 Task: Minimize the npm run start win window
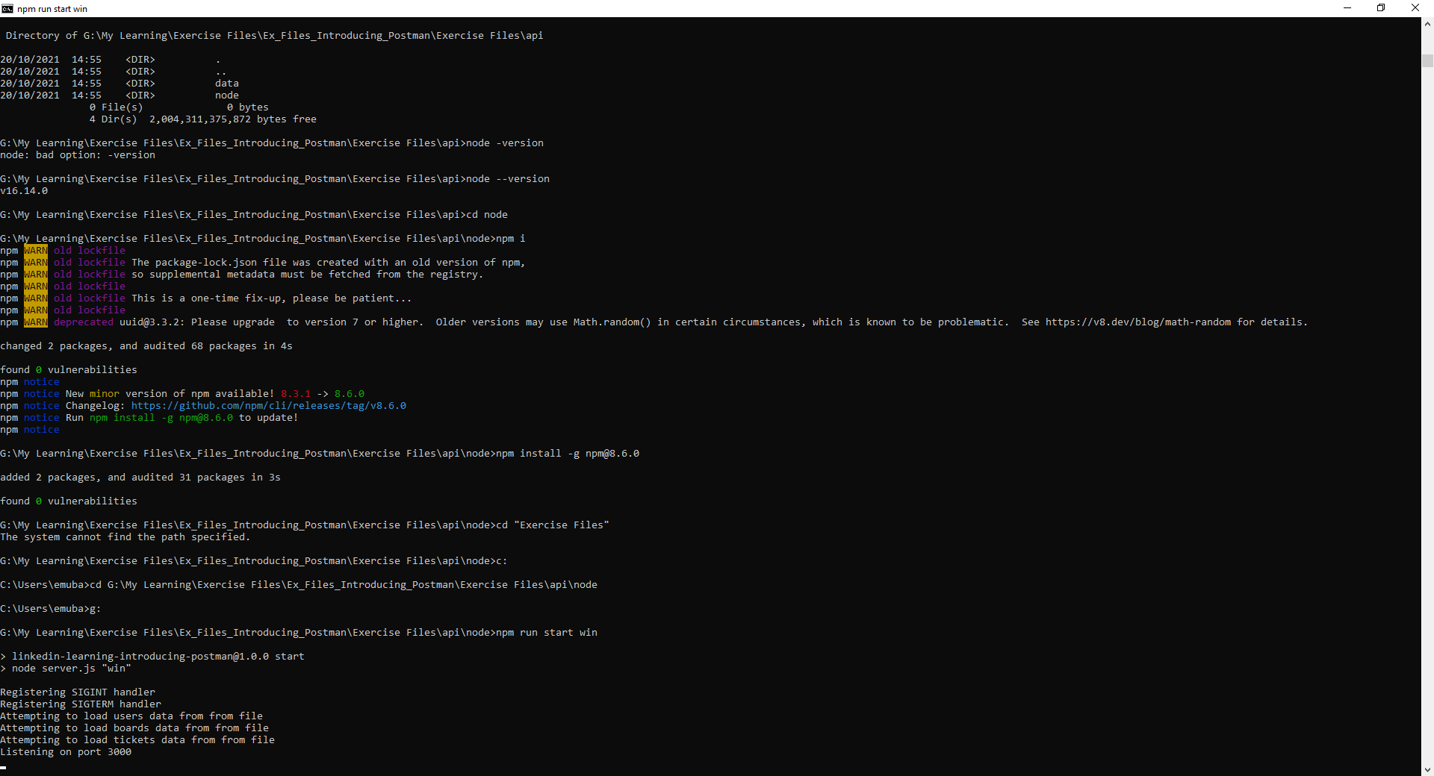1347,8
